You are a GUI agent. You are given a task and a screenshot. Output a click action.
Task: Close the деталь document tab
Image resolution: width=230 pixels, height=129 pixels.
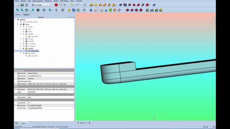click(89, 123)
